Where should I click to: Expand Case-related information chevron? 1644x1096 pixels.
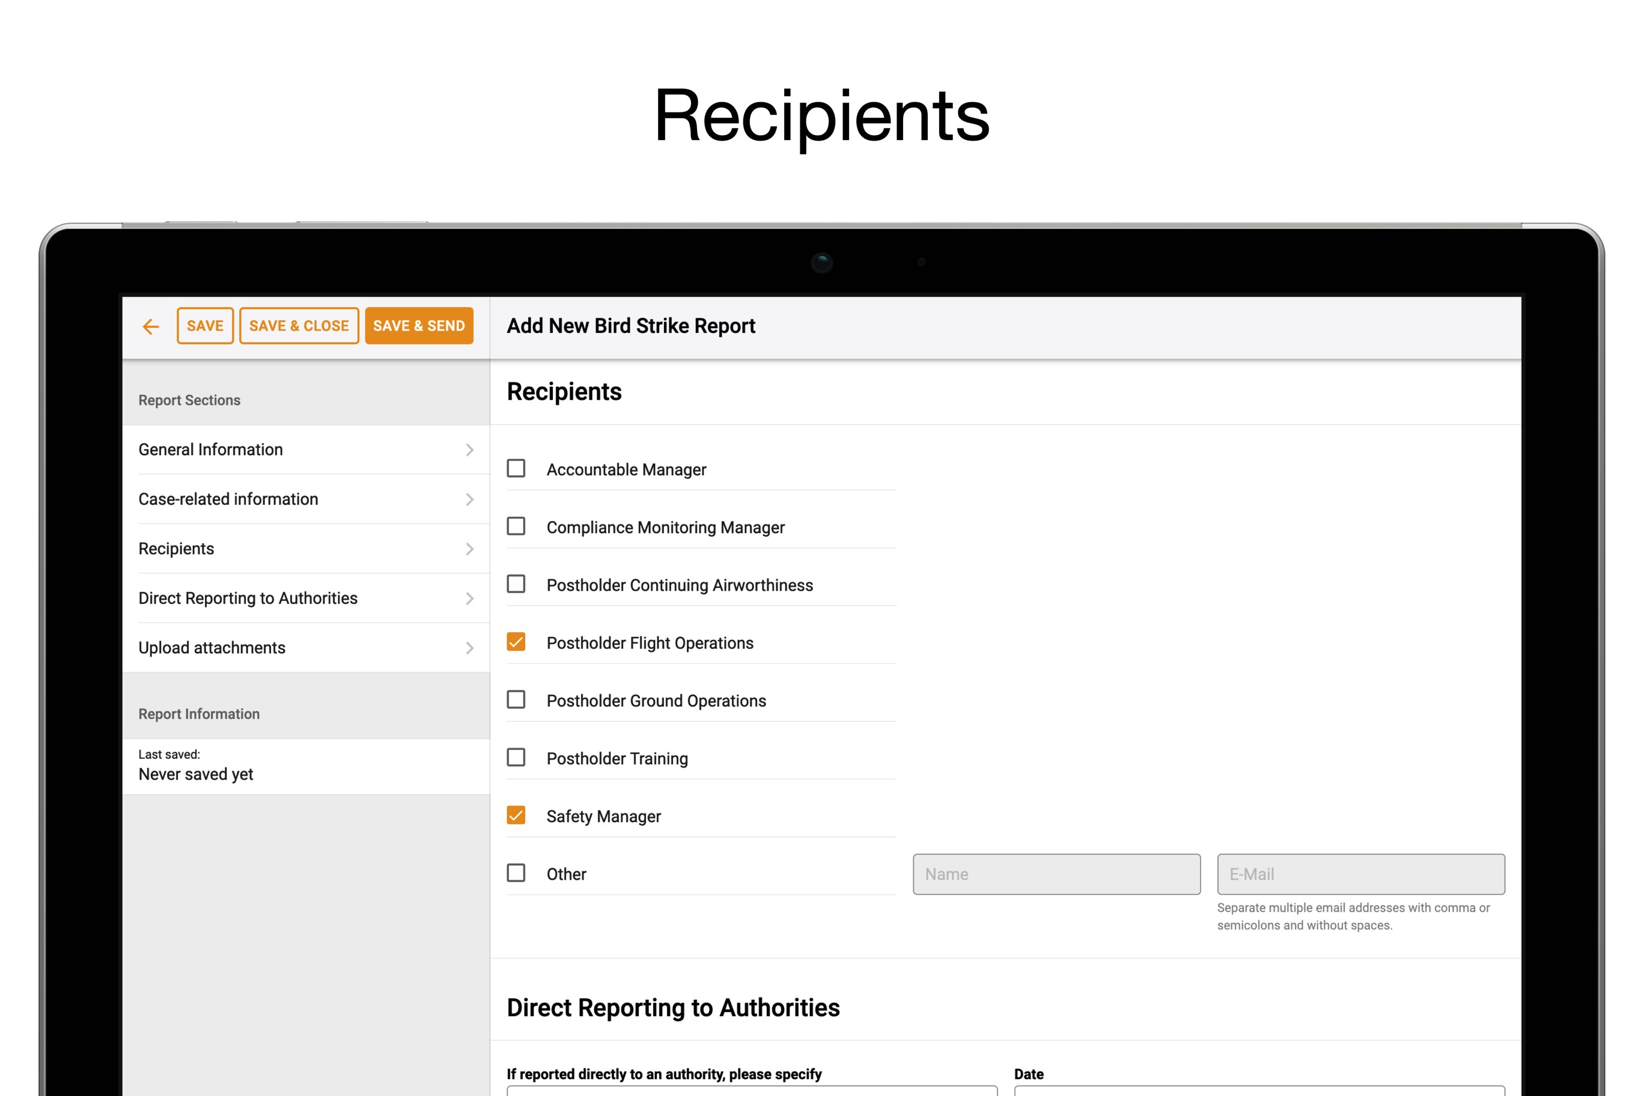point(470,500)
